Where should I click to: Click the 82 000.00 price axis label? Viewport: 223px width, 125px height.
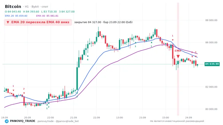[x=211, y=87]
